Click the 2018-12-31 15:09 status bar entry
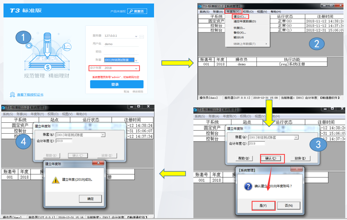 [265, 98]
